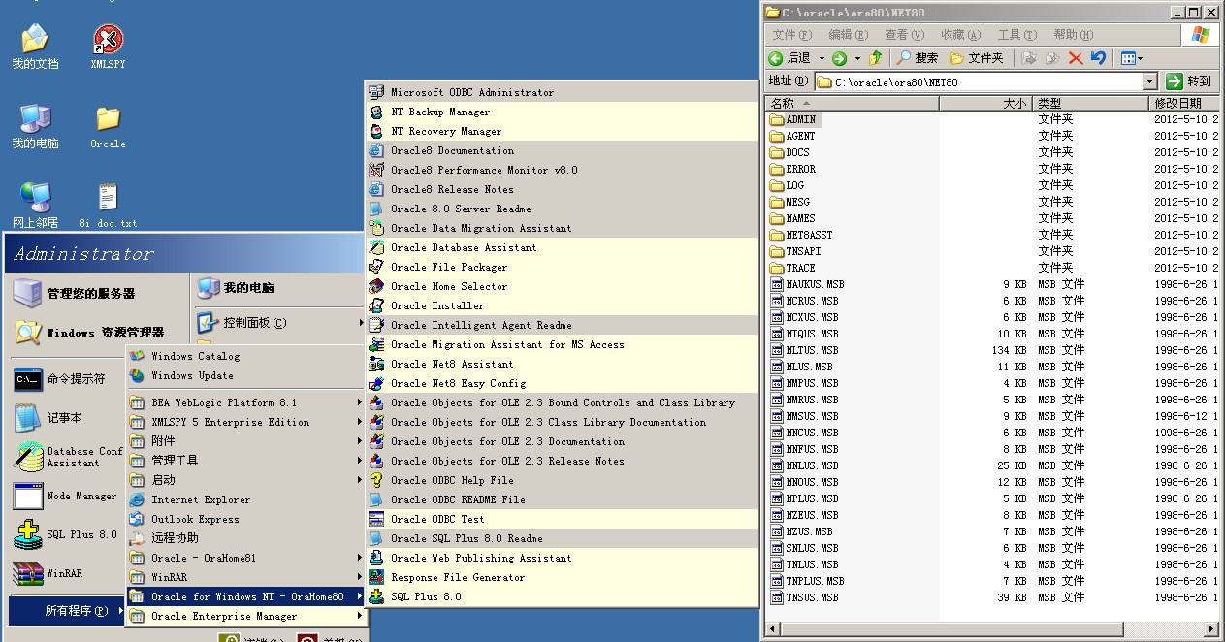Launch Oracle File Packager

click(562, 267)
